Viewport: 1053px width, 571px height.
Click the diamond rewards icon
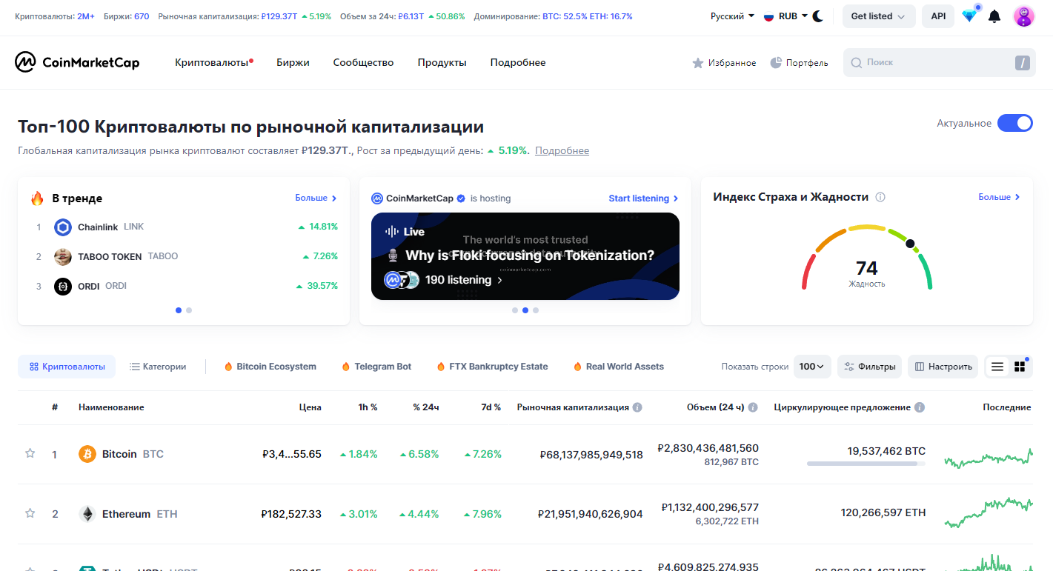tap(970, 15)
